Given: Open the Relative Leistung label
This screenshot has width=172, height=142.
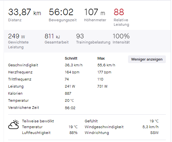Looking at the screenshot, I should [x=121, y=22].
